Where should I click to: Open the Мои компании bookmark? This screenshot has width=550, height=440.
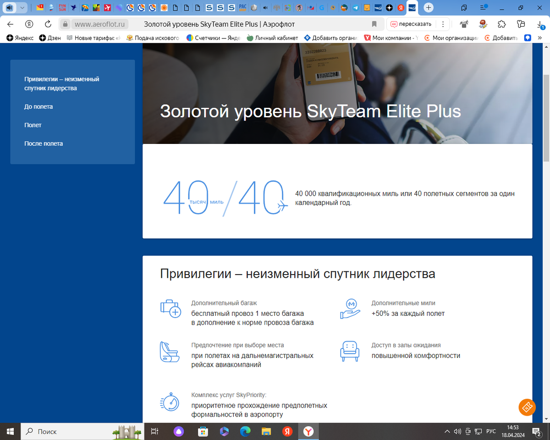[391, 38]
